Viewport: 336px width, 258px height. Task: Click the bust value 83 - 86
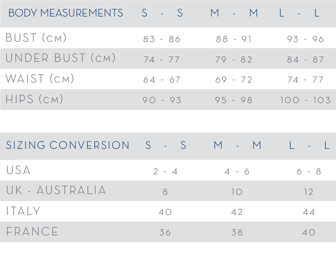162,39
